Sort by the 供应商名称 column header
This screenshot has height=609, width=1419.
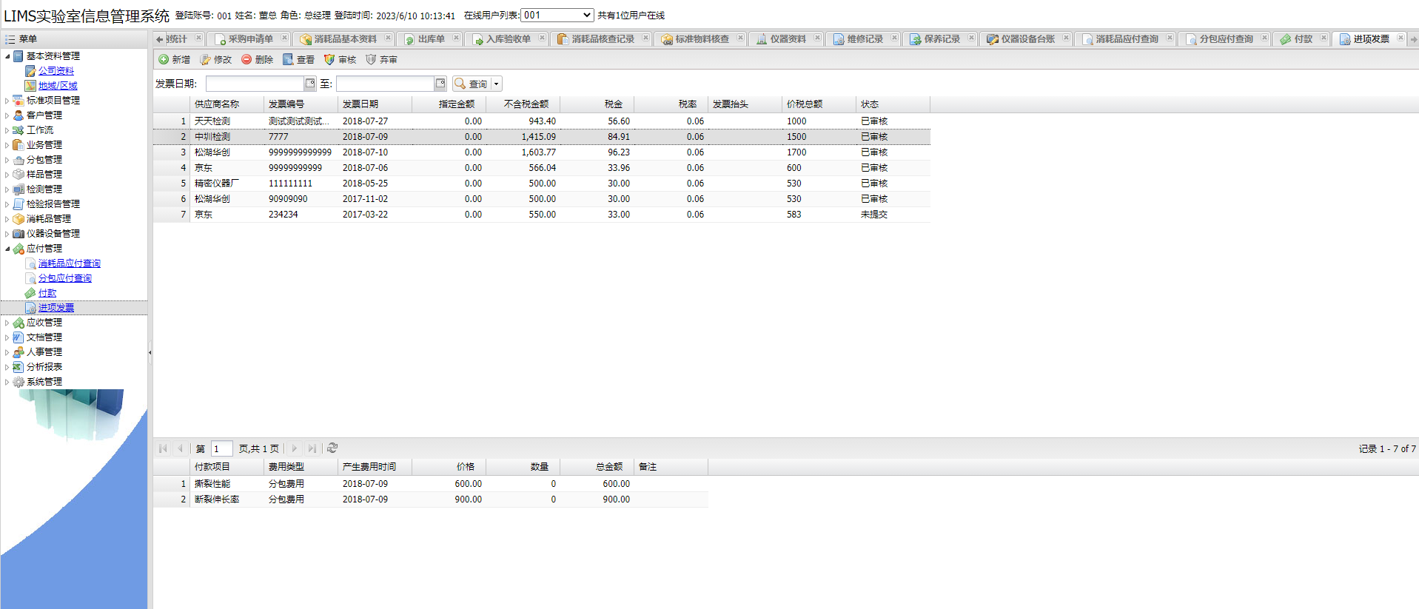click(227, 104)
